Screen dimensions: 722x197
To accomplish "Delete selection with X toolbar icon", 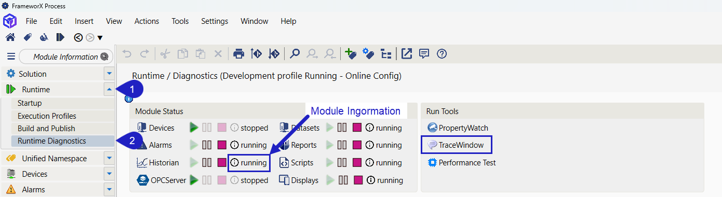I will click(x=218, y=53).
